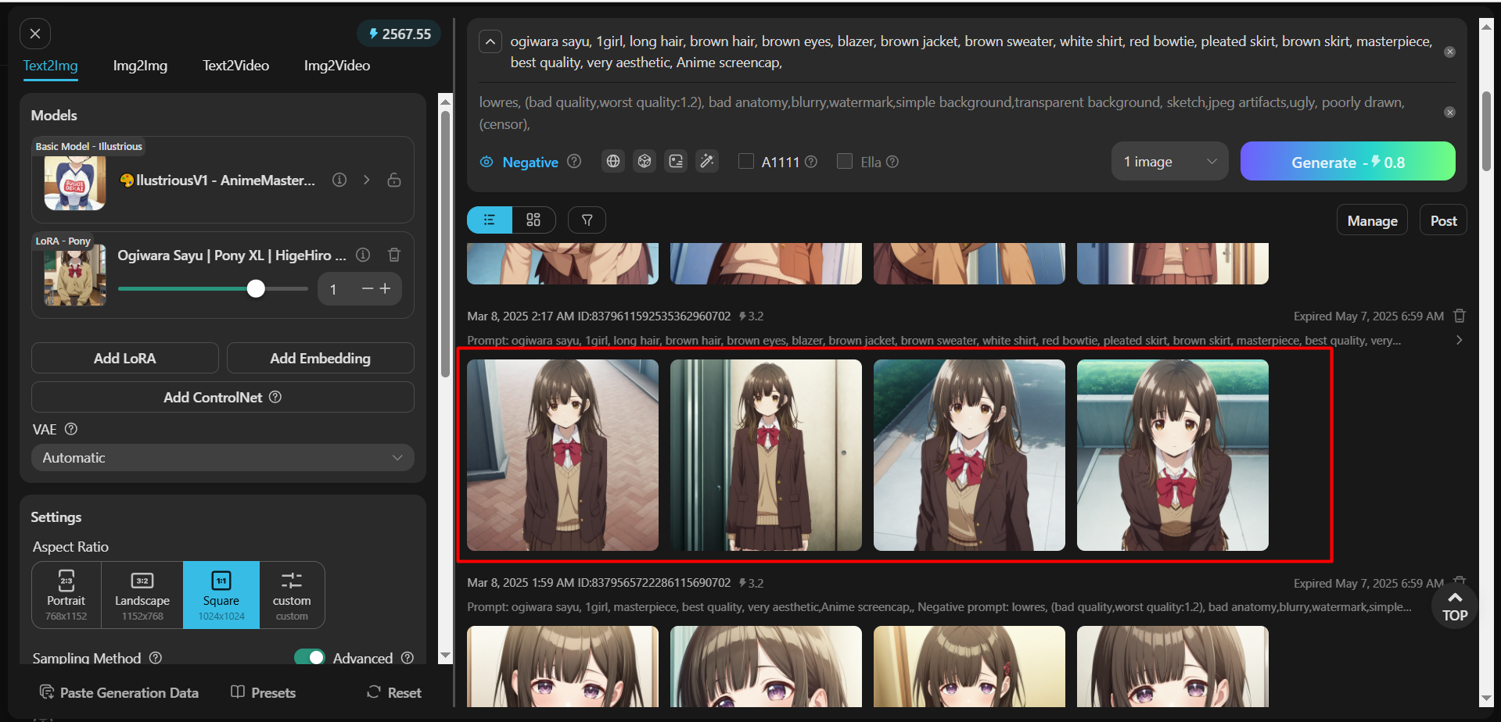Decrease LoRA weight with minus
The height and width of the screenshot is (722, 1501).
[367, 288]
